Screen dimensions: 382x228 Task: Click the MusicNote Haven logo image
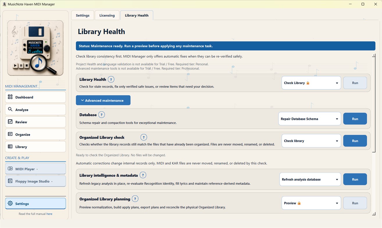pyautogui.click(x=35, y=48)
